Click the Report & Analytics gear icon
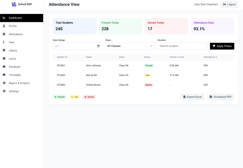The width and height of the screenshot is (243, 168). [4, 83]
